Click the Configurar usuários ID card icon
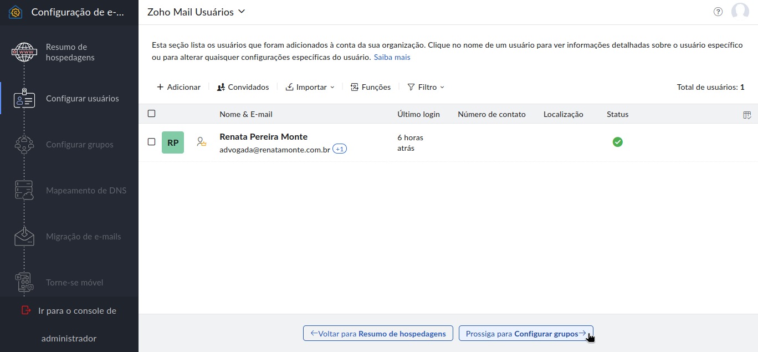The height and width of the screenshot is (352, 758). coord(24,99)
